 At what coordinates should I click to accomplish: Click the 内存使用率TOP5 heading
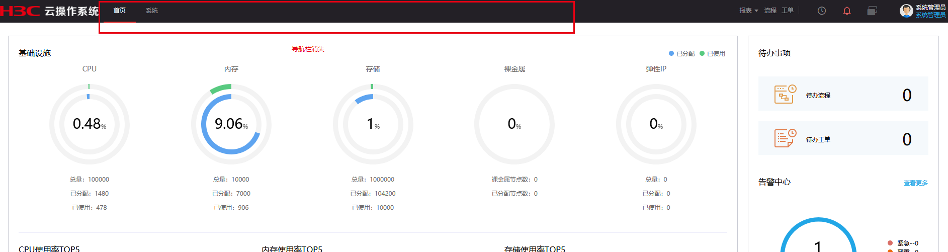point(292,248)
